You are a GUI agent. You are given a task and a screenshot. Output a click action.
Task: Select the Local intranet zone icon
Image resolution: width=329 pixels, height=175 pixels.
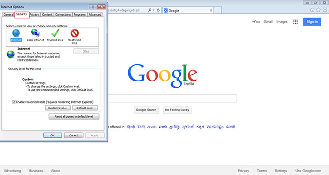coord(35,33)
